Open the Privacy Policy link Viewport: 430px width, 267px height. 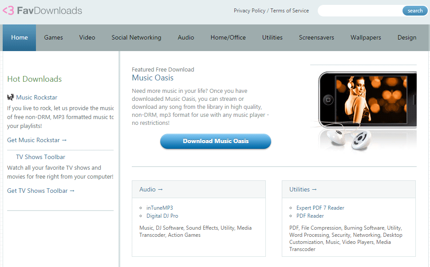tap(249, 11)
